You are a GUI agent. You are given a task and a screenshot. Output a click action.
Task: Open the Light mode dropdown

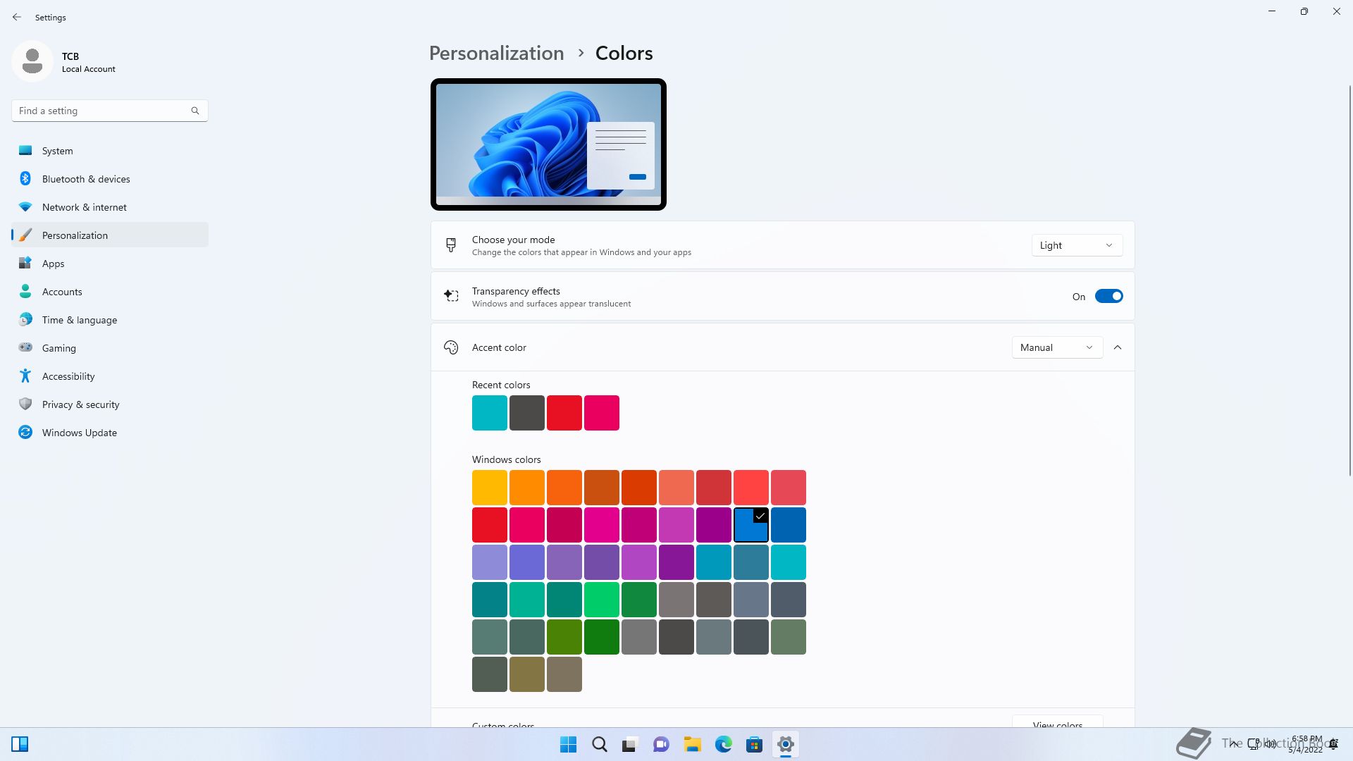tap(1077, 245)
